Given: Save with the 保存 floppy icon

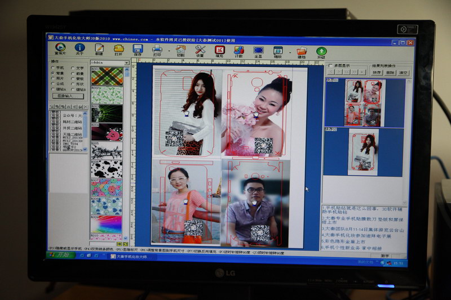Looking at the screenshot, I should pyautogui.click(x=138, y=50).
